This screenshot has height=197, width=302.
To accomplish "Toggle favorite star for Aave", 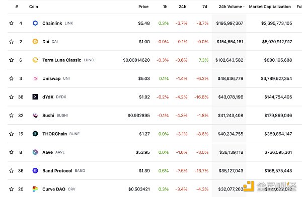I will [12, 152].
